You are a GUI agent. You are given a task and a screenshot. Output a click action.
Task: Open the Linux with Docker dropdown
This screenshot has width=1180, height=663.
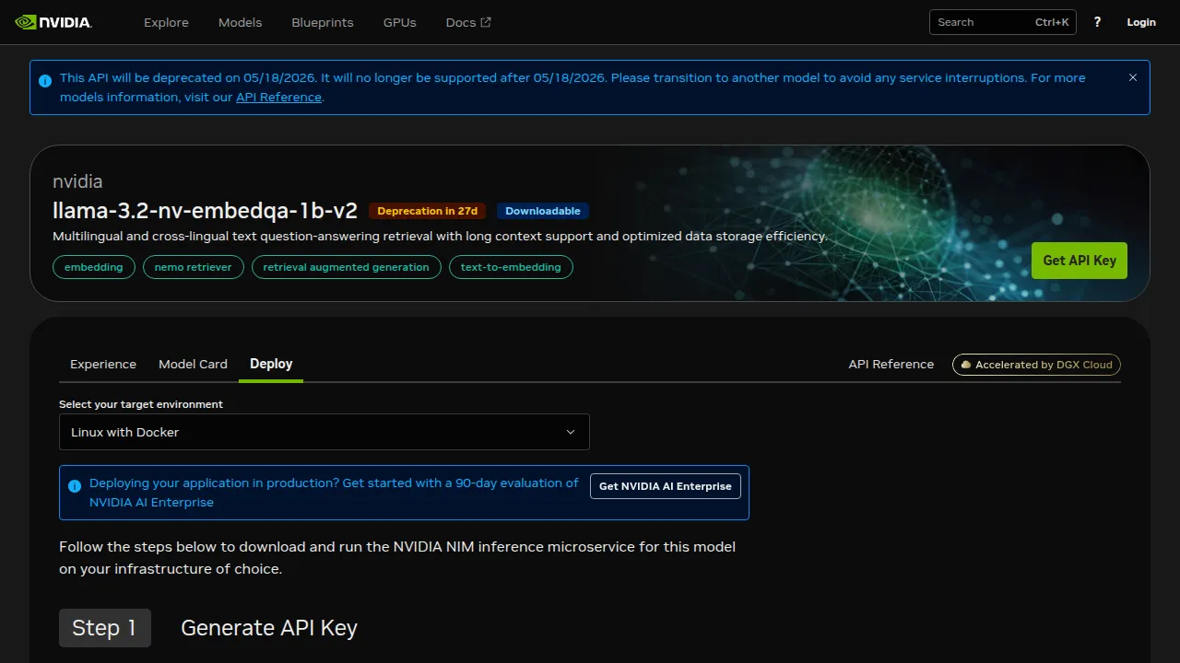[324, 432]
